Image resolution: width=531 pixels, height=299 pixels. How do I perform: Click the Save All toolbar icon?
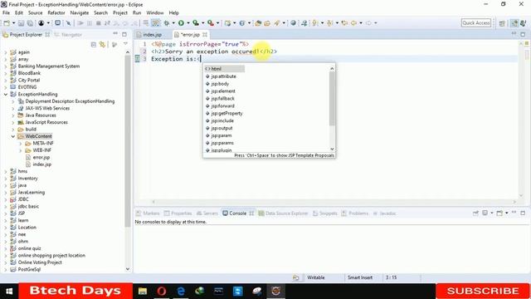[x=30, y=23]
